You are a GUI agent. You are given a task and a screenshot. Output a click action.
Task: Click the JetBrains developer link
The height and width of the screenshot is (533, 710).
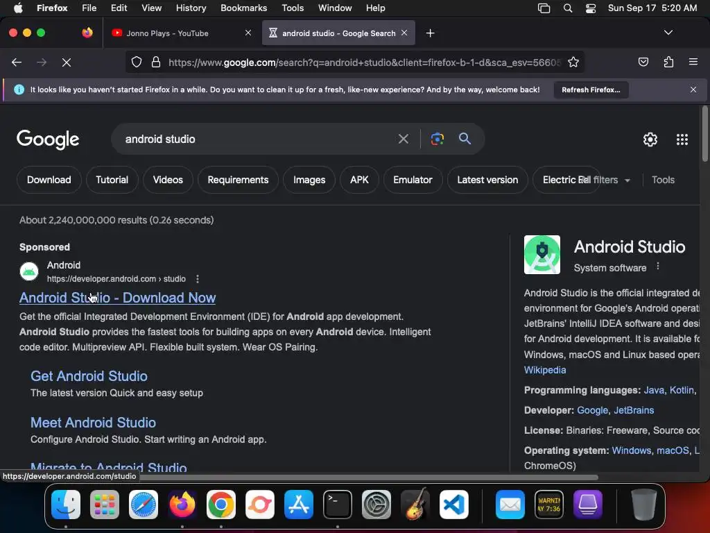point(634,410)
